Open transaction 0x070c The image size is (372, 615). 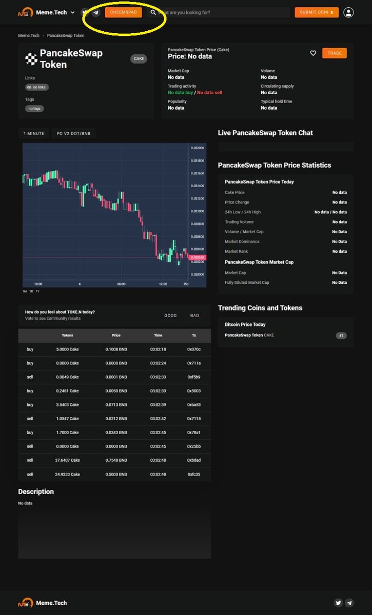click(x=194, y=350)
